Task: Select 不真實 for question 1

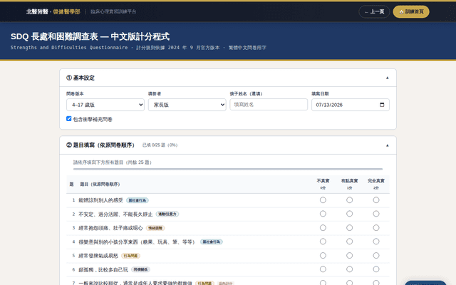Action: click(323, 200)
